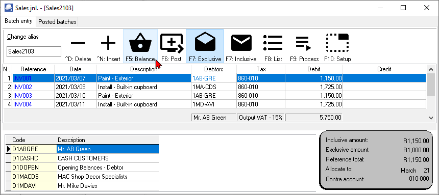Select reference INV002

tap(33, 87)
